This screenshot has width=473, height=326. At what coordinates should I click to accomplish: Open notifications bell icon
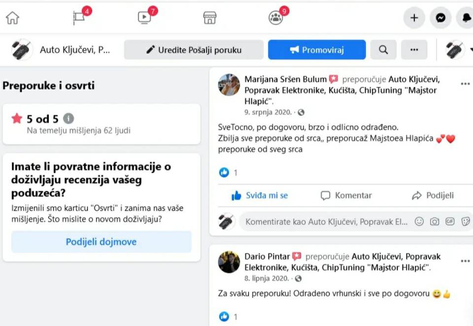tap(466, 18)
